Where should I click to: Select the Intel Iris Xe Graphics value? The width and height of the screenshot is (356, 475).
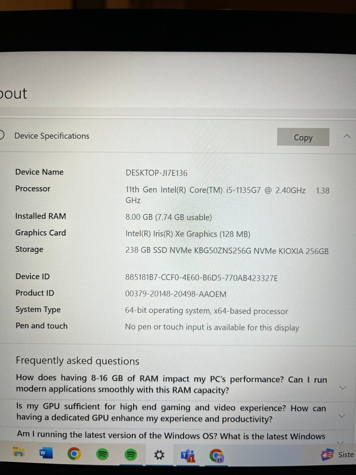coord(188,234)
